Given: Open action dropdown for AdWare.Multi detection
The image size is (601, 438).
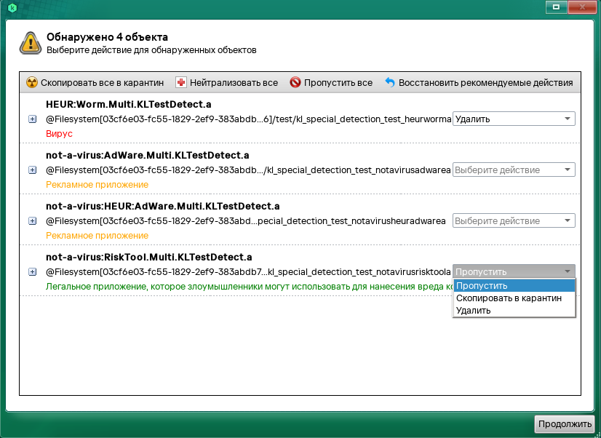Looking at the screenshot, I should [514, 170].
